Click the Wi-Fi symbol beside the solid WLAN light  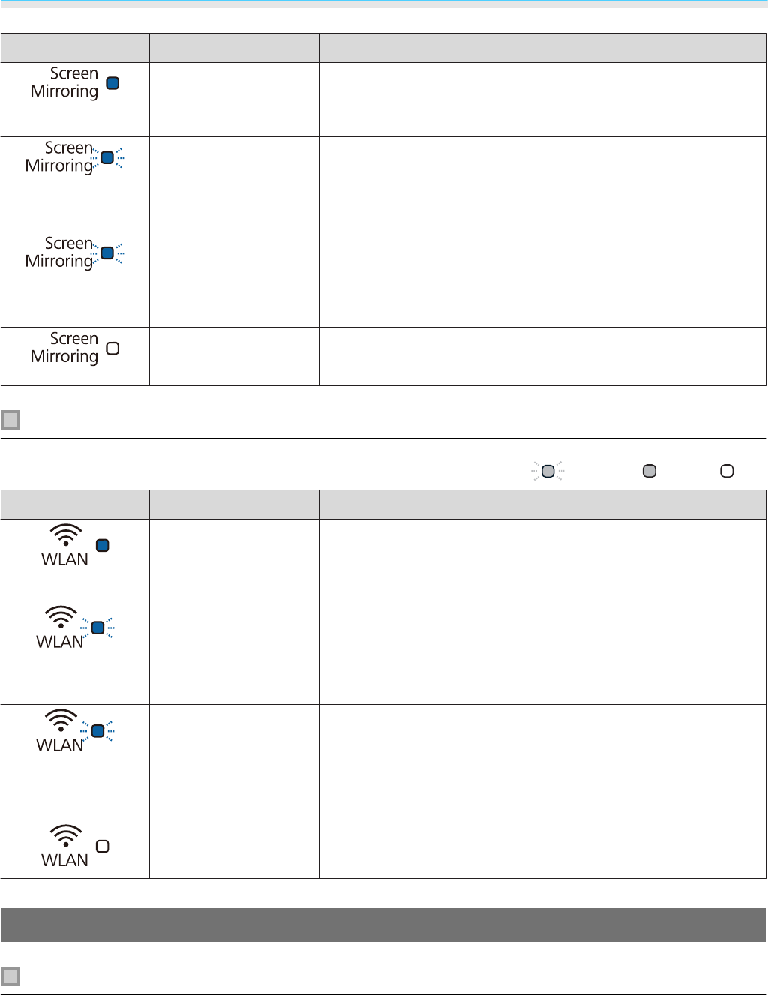[66, 535]
